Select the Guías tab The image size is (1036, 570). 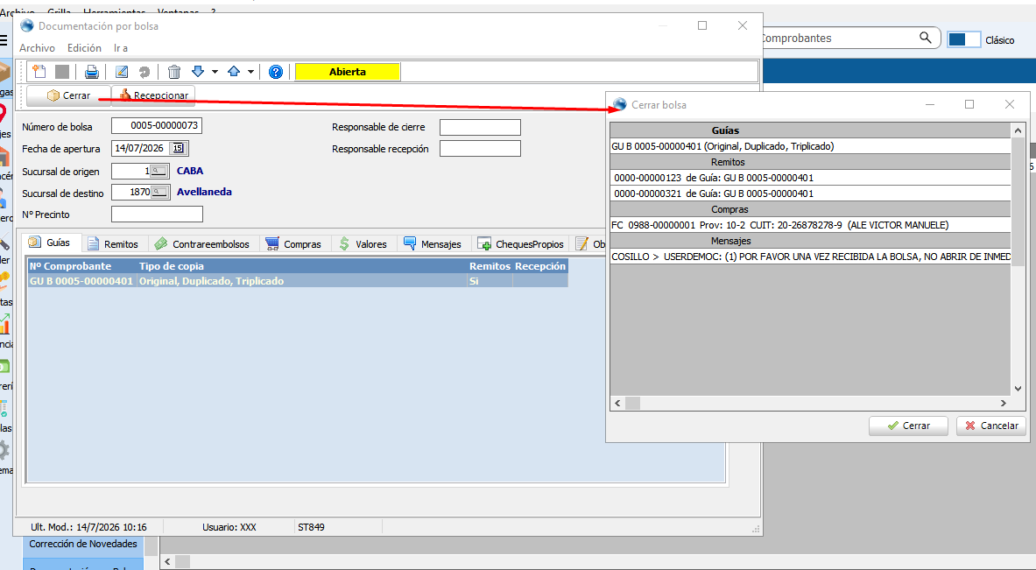coord(51,243)
